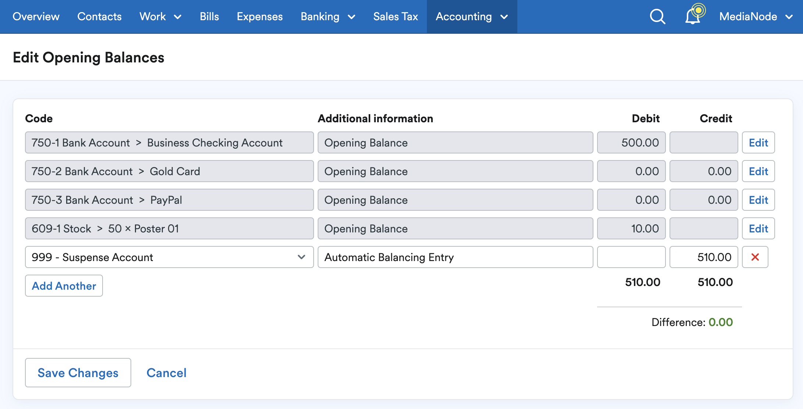Click the 10.00 debit field of Poster 01
803x409 pixels.
(631, 228)
